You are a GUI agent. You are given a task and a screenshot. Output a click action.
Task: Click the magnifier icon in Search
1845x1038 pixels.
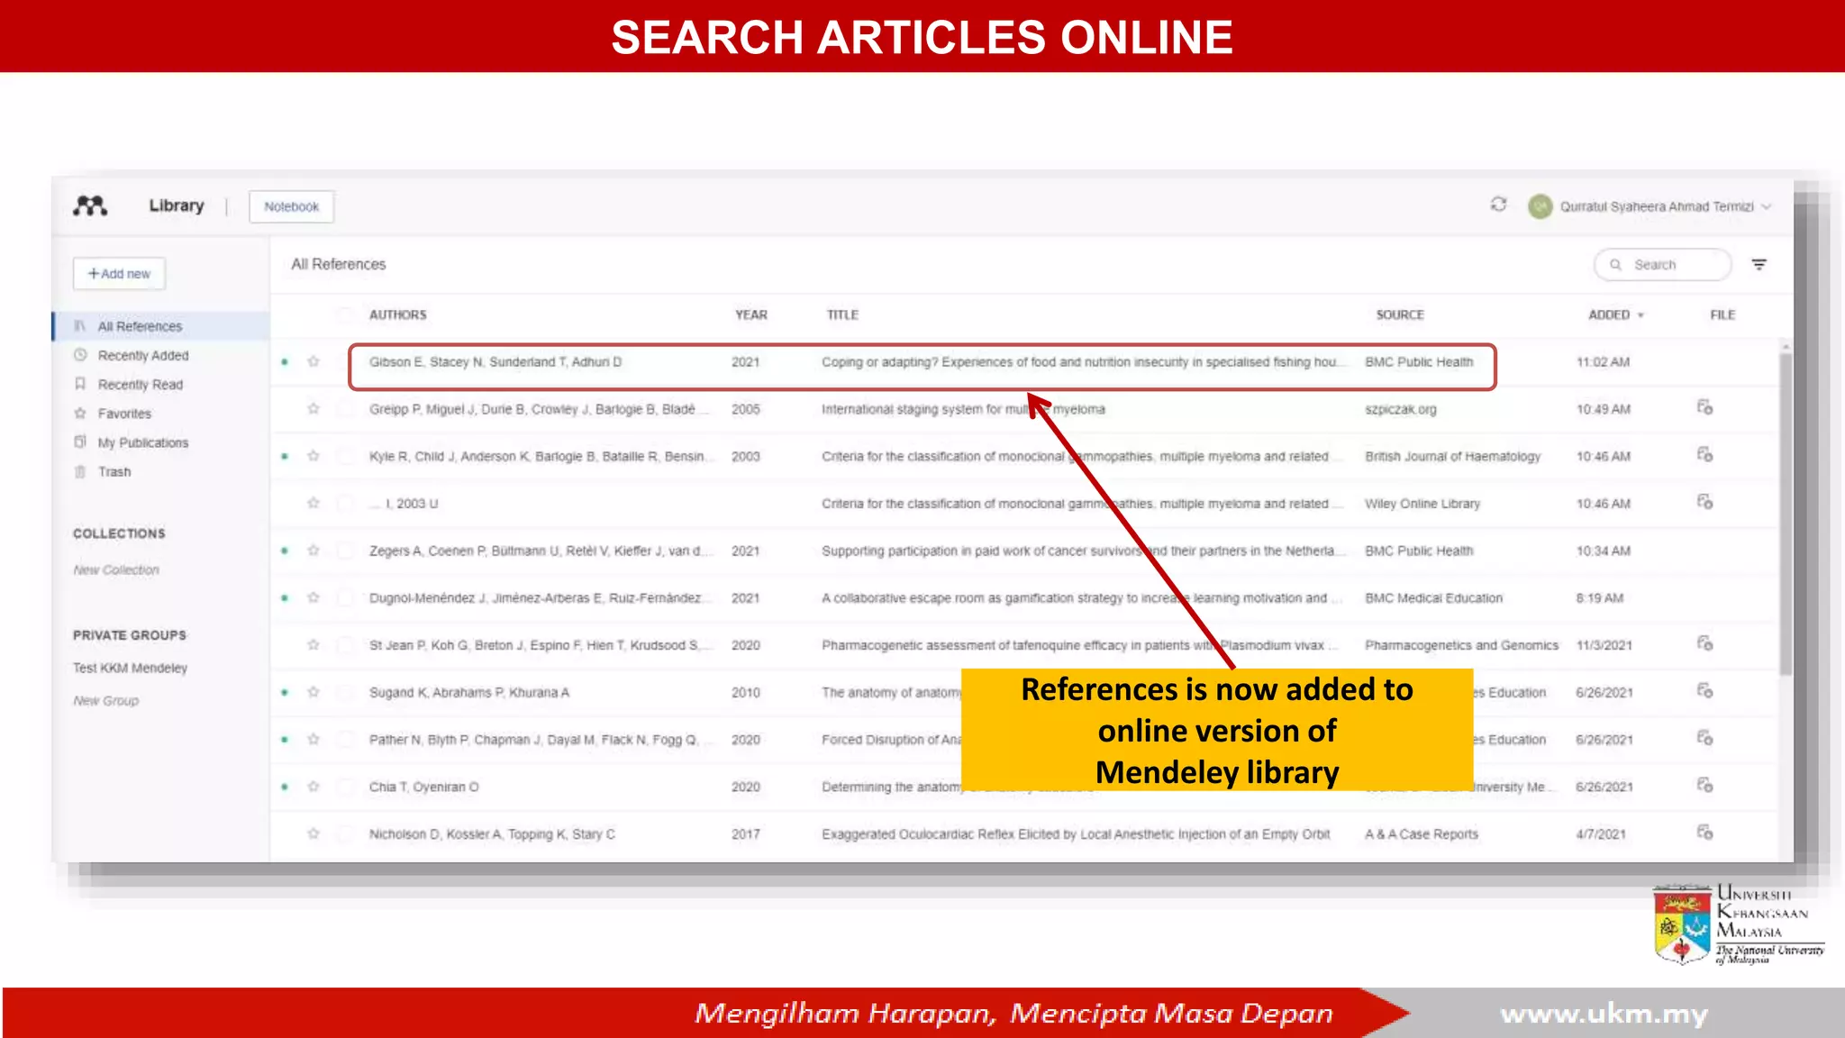click(x=1615, y=265)
